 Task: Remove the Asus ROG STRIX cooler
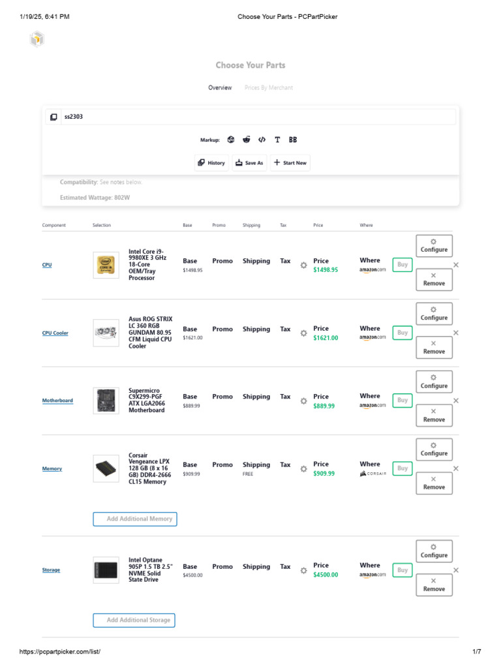tap(434, 348)
